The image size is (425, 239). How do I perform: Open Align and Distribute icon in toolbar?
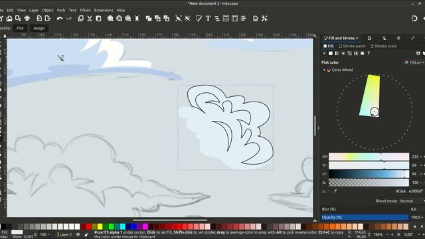click(x=244, y=19)
